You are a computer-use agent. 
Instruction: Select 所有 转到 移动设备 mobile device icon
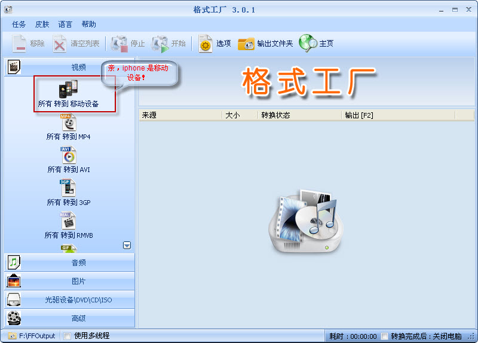[68, 89]
